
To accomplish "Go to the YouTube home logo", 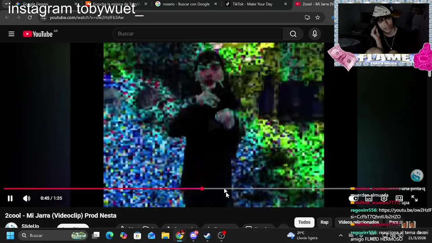I will click(38, 34).
